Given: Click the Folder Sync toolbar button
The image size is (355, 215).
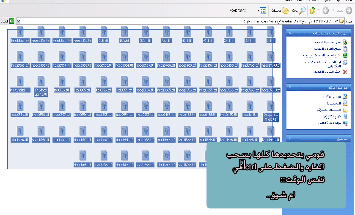Looking at the screenshot, I should (238, 10).
